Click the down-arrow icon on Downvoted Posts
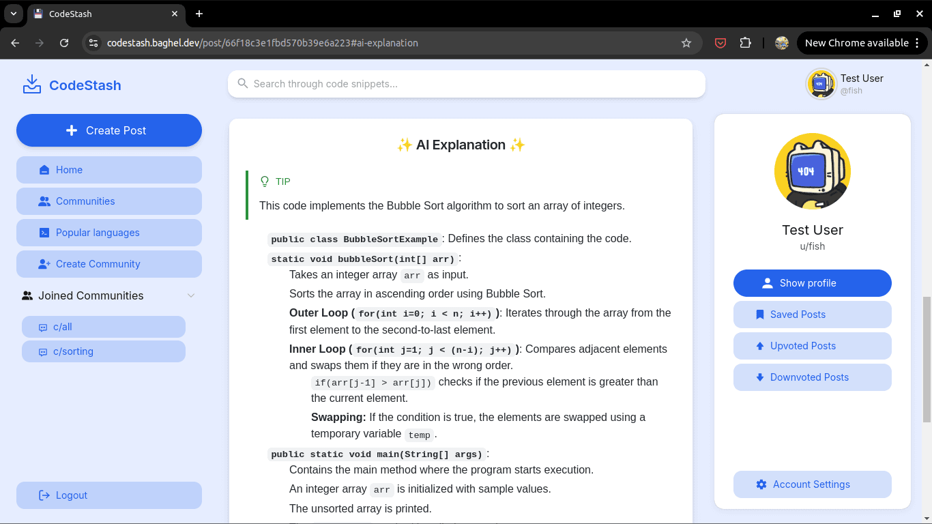Screen dimensions: 932x524 pos(759,377)
